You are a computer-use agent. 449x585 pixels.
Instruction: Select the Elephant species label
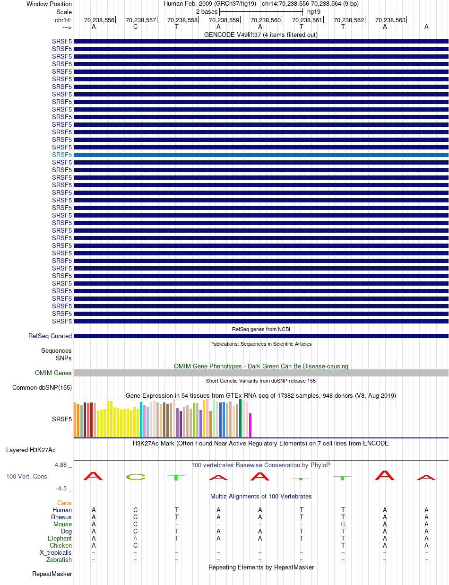click(x=60, y=538)
